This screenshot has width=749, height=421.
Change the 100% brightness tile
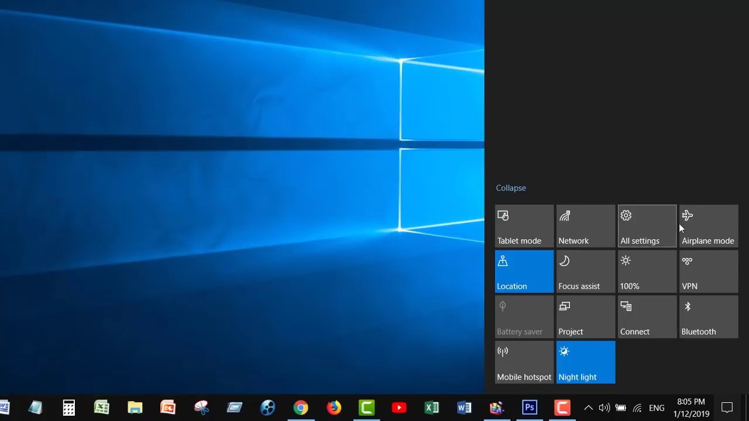647,271
